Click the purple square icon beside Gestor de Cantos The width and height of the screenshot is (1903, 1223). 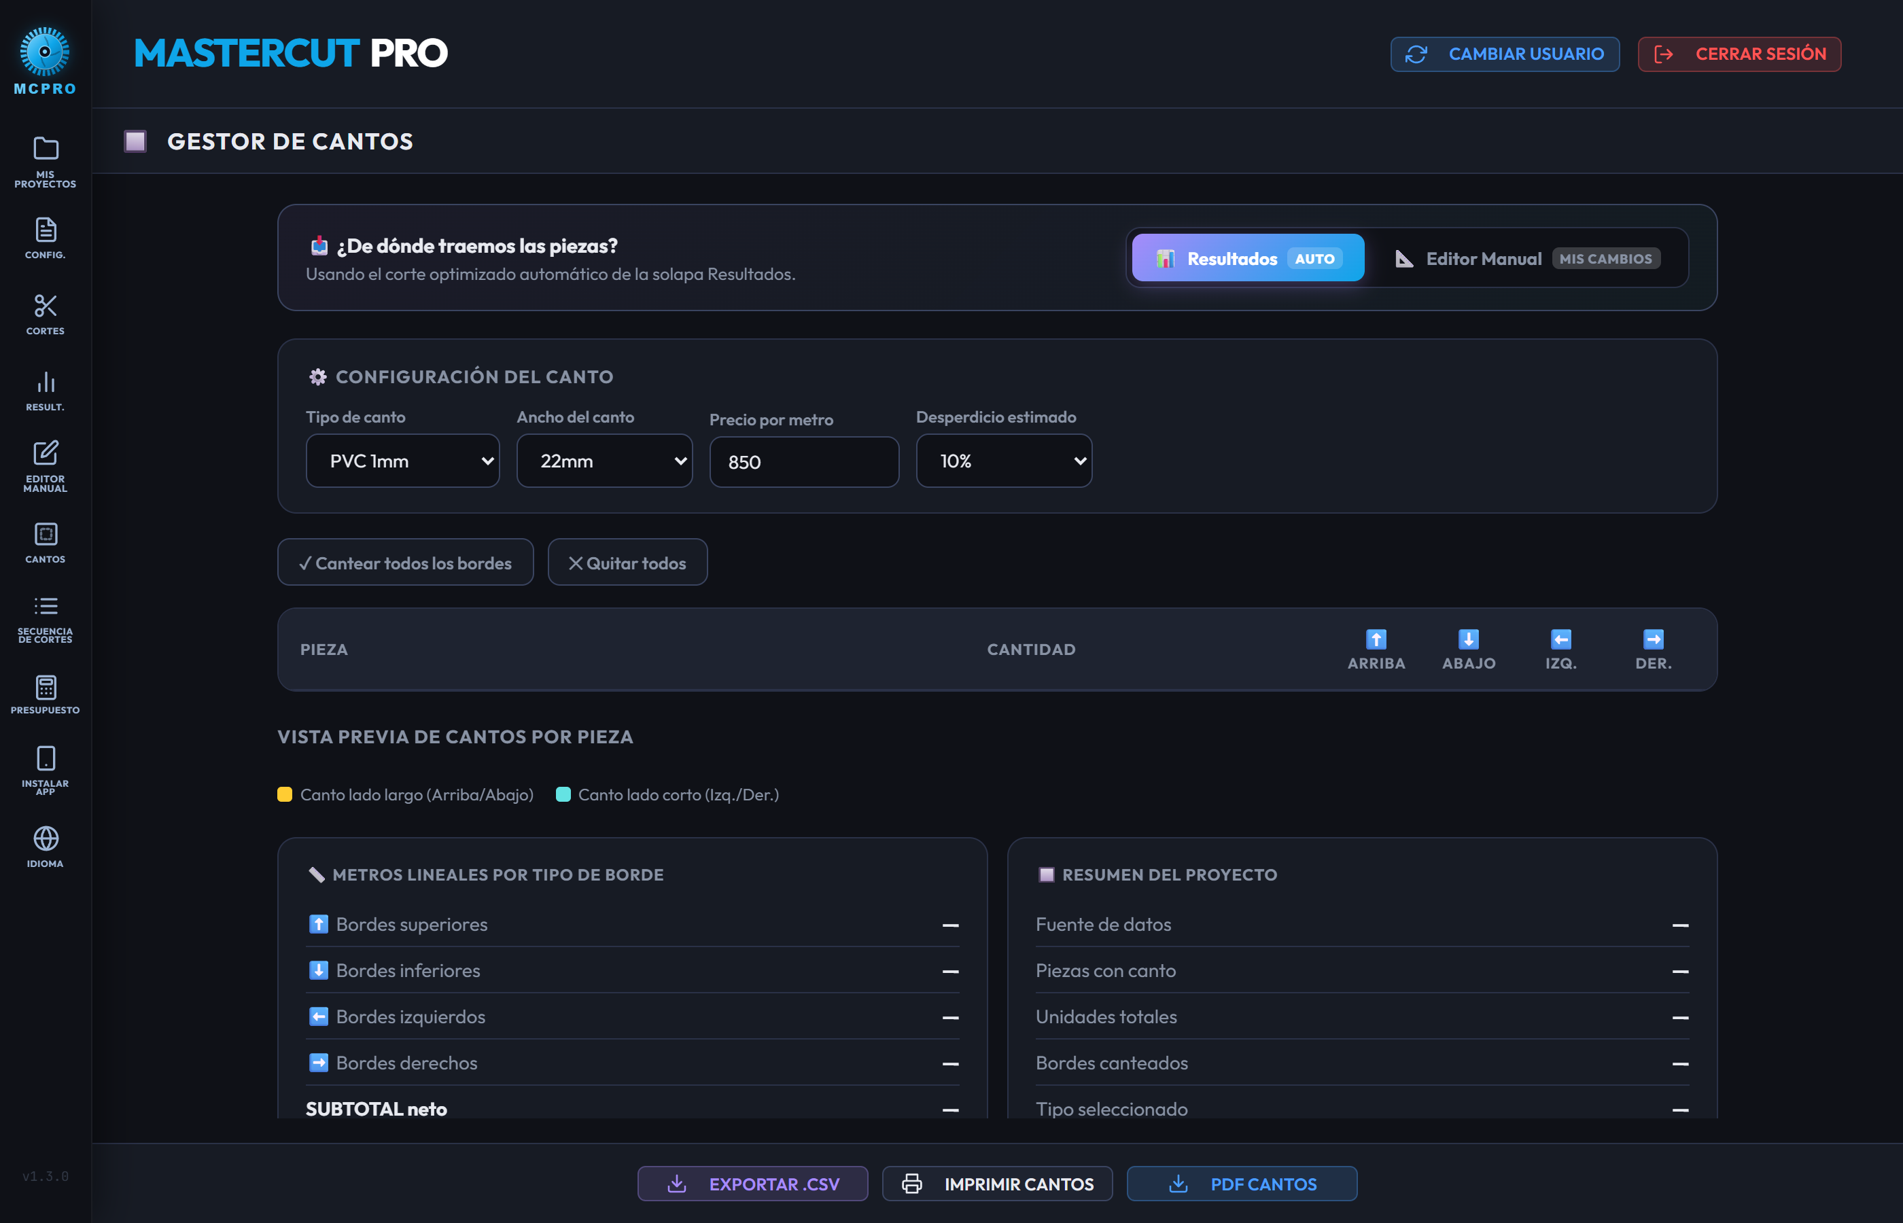click(x=135, y=141)
